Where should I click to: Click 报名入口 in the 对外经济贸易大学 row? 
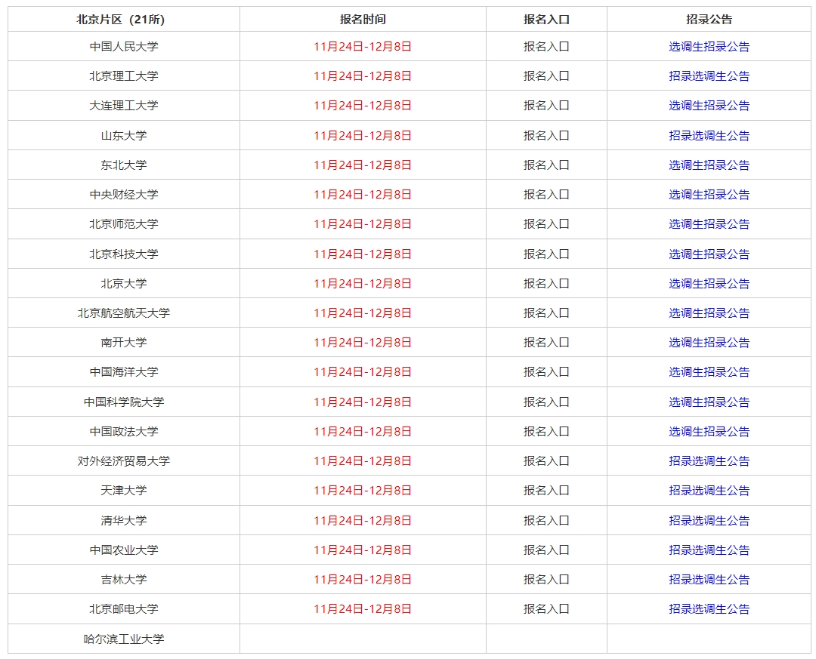(546, 460)
